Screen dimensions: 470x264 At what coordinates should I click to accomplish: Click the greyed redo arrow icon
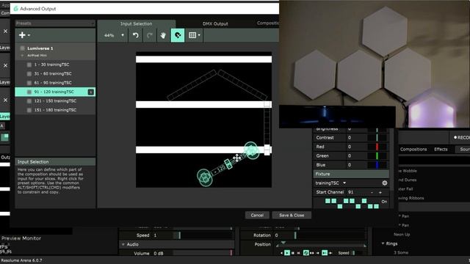[x=149, y=35]
